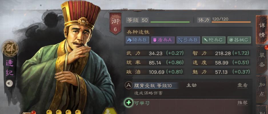The width and height of the screenshot is (268, 114).
Task: Tap the green level experience bar
Action: (170, 22)
